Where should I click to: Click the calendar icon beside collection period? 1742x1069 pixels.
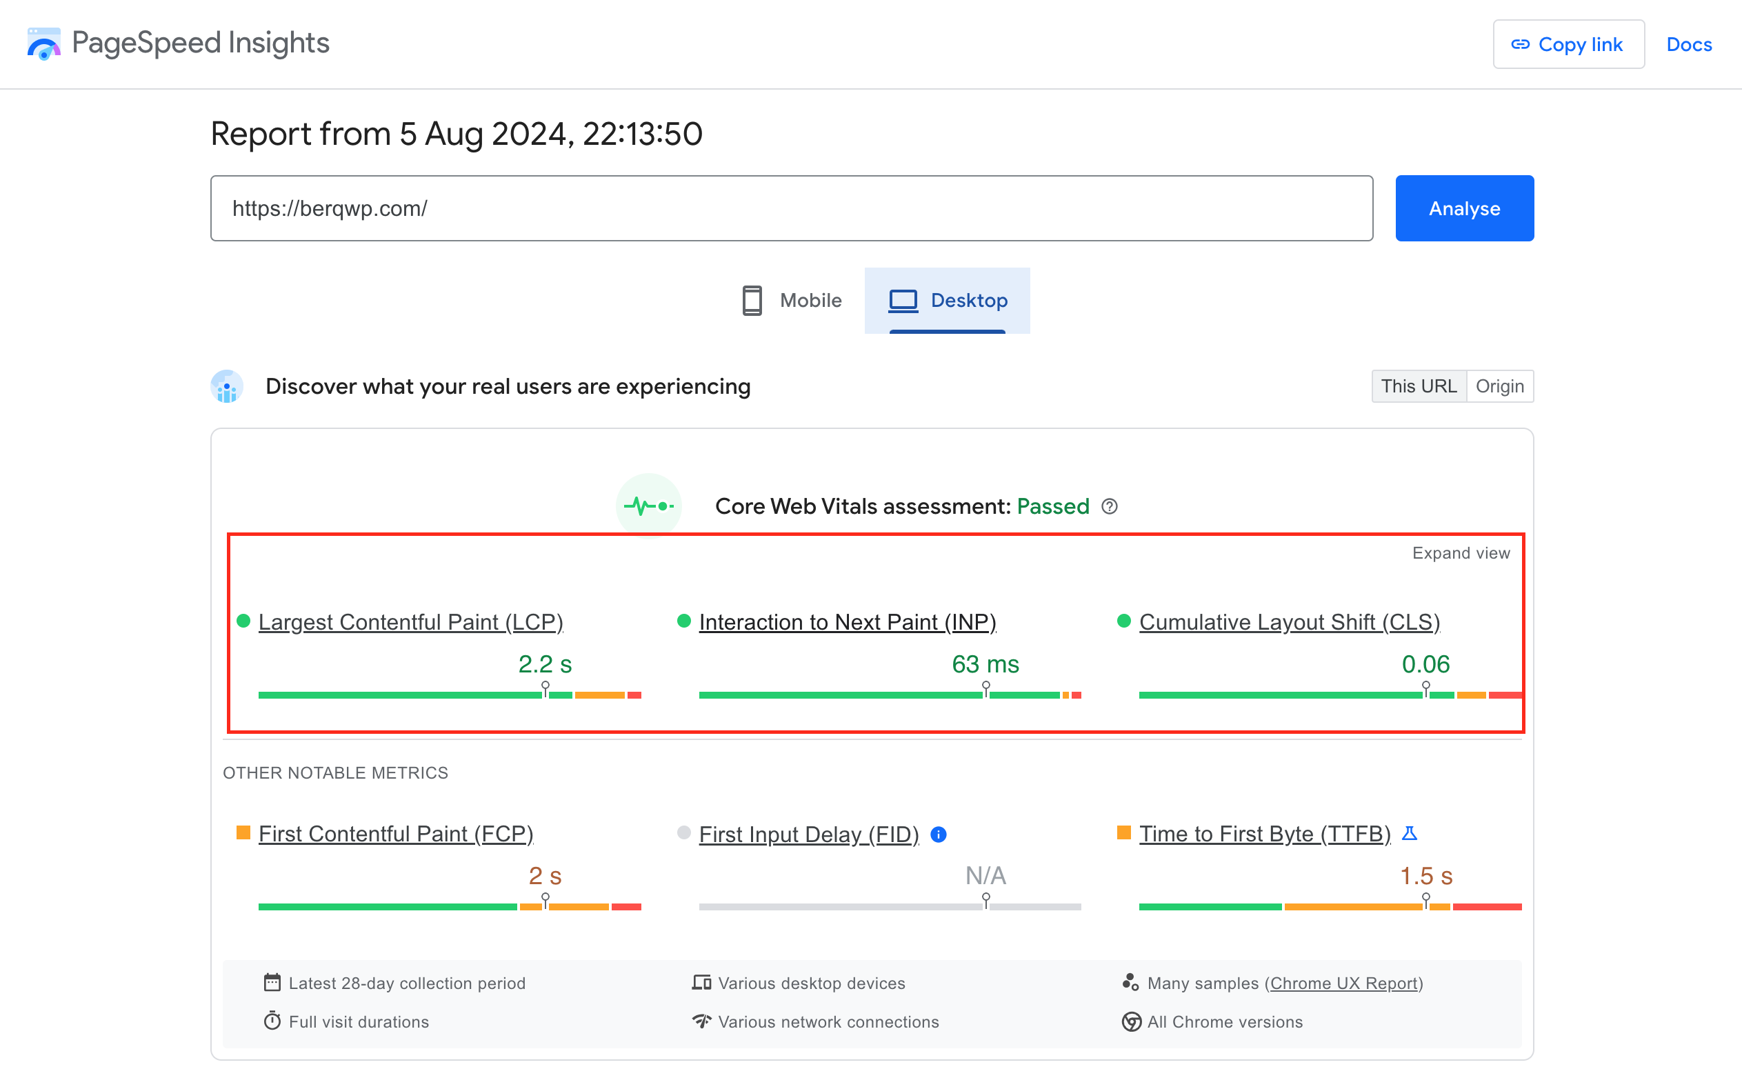point(272,983)
